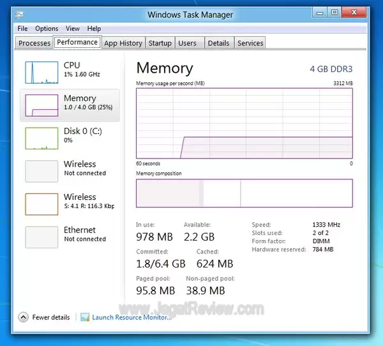
Task: Open the Startup tab
Action: click(x=160, y=43)
